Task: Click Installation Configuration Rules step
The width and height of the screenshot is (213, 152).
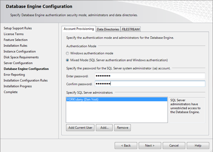Action: (26, 80)
